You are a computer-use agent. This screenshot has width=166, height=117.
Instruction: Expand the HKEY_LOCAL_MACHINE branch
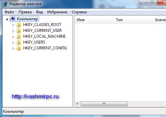point(13,37)
